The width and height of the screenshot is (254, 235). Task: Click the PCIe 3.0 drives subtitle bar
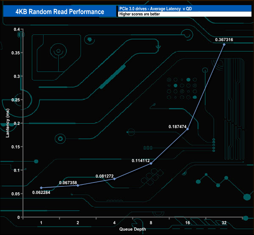[185, 9]
